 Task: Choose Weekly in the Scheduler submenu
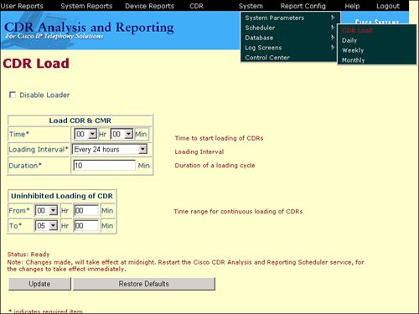[353, 50]
